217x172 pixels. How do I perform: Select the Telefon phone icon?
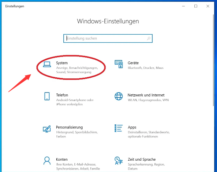click(x=47, y=96)
